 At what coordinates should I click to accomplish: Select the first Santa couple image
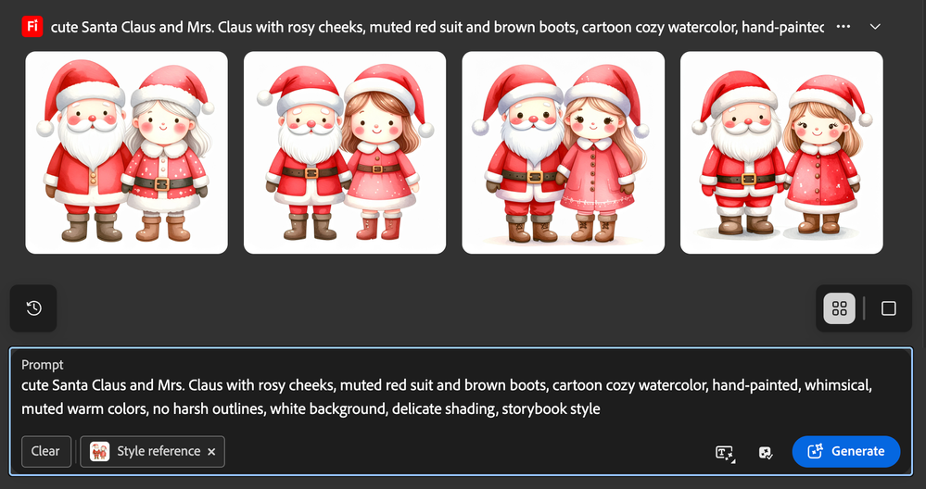pos(126,153)
